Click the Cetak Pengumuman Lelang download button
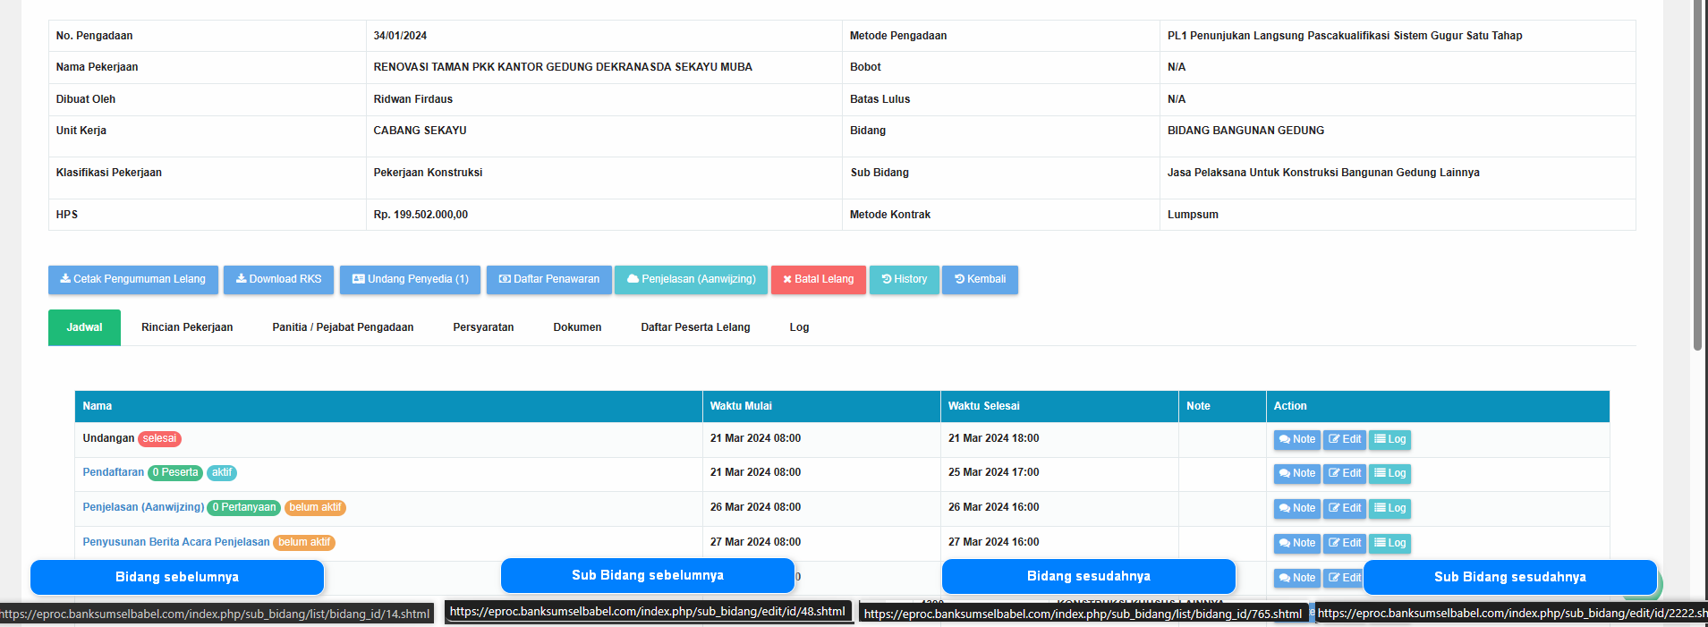Screen dimensions: 1708x627 click(132, 280)
